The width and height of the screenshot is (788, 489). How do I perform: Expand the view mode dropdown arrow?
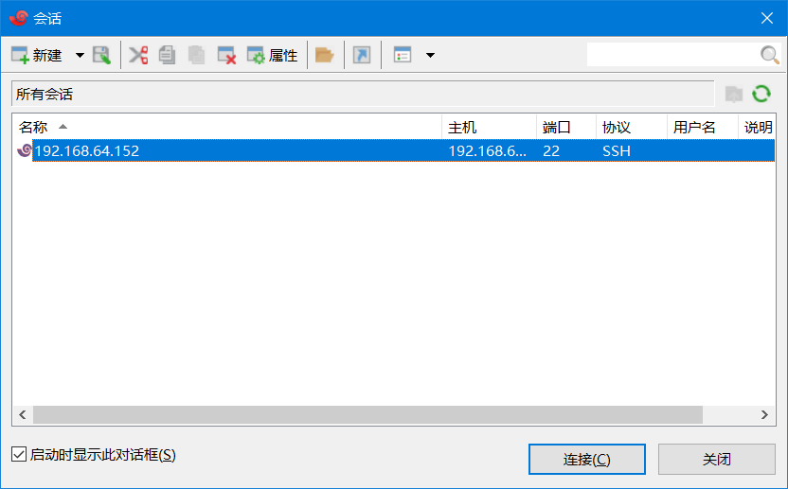(x=430, y=55)
